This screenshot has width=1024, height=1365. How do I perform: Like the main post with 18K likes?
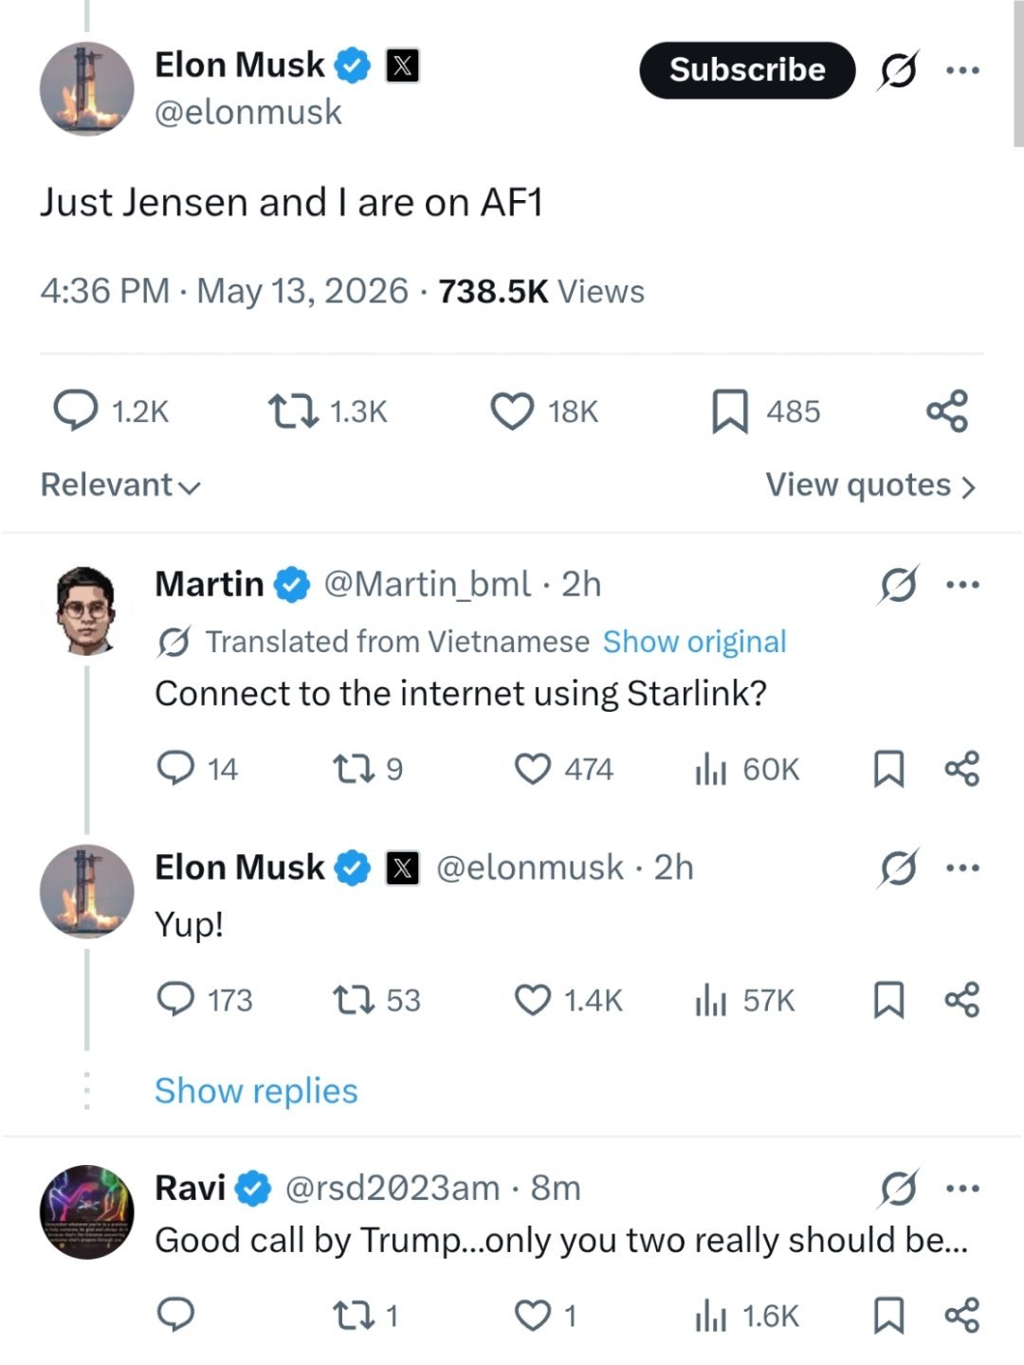[x=544, y=411]
